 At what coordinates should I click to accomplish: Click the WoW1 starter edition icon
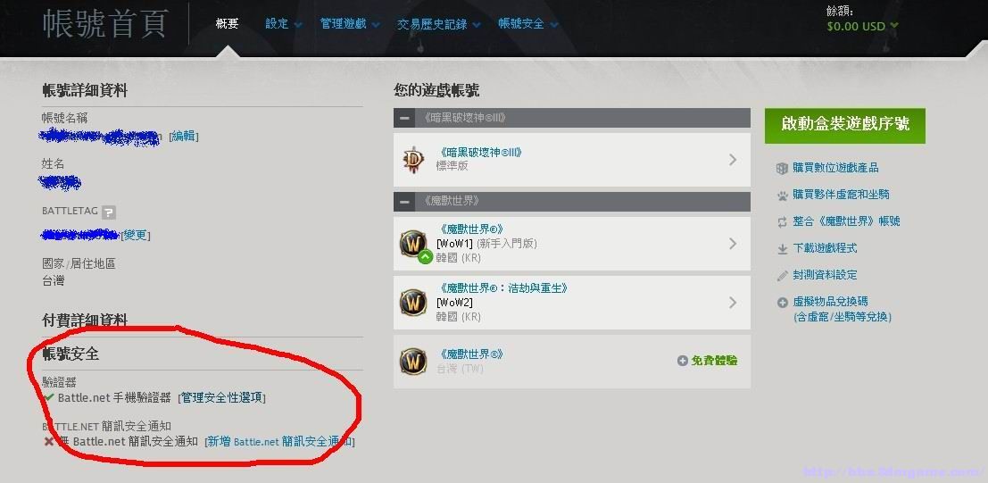point(415,245)
